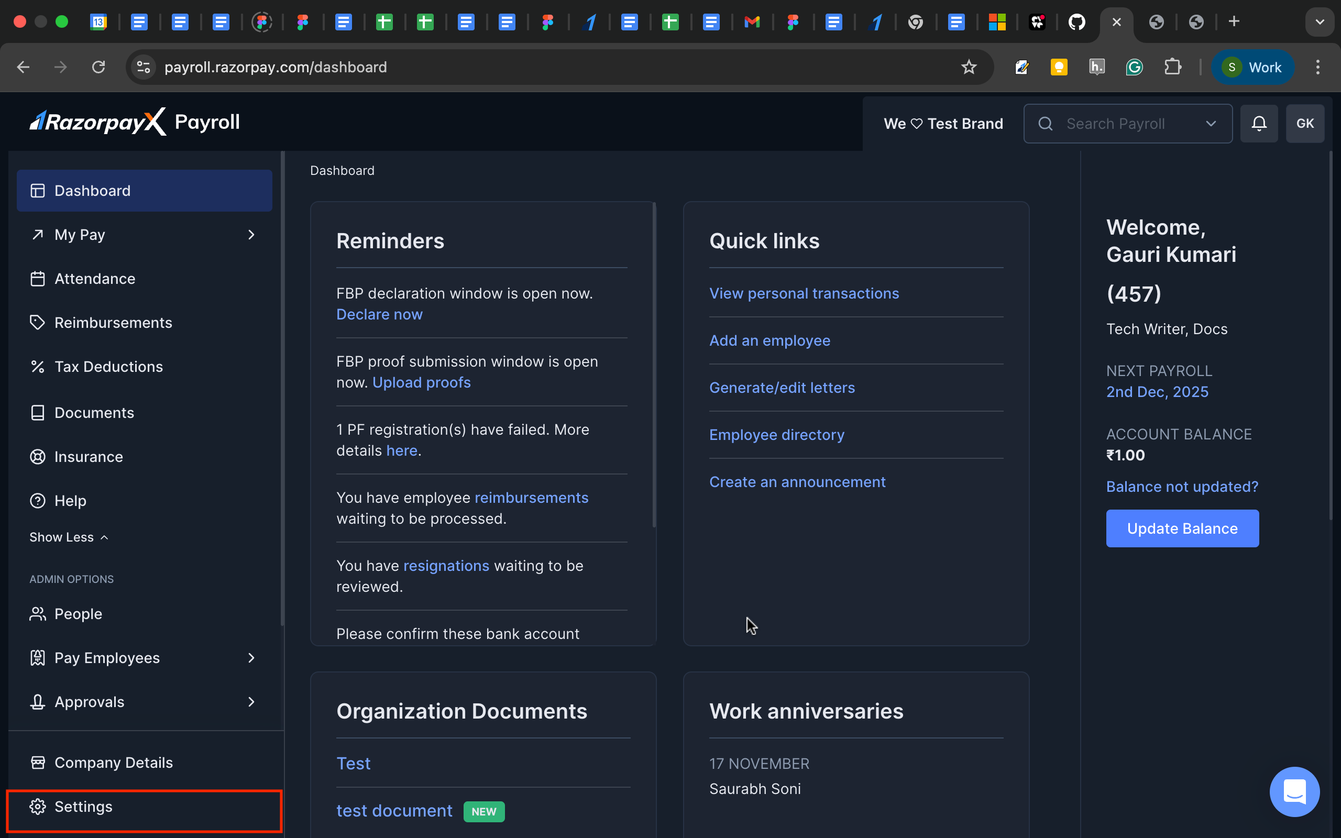Open Tax Deductions from the sidebar

(x=144, y=367)
